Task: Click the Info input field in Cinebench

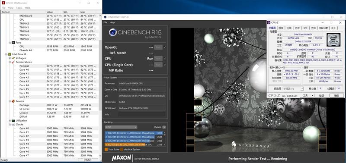Action: click(142, 114)
